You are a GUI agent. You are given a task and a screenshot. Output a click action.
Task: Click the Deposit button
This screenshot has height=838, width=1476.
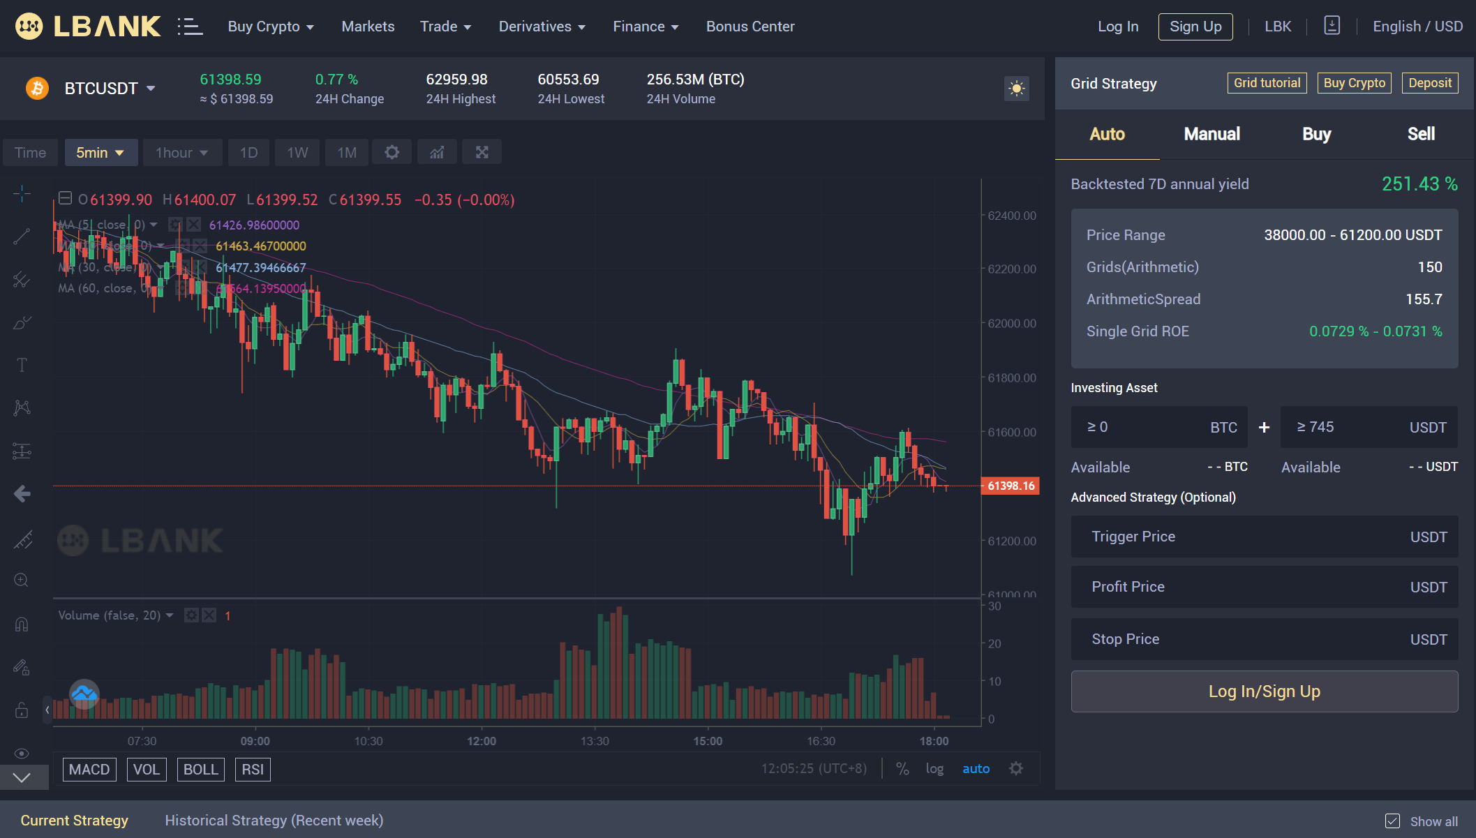click(1429, 83)
